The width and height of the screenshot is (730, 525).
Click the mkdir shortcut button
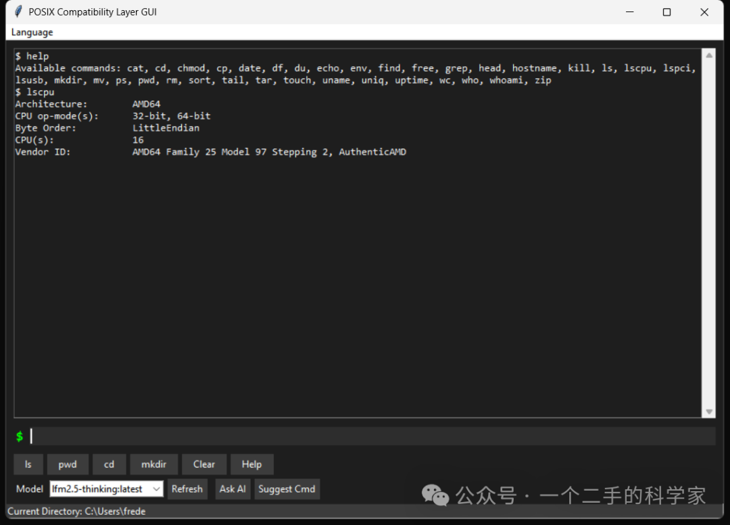click(x=153, y=464)
